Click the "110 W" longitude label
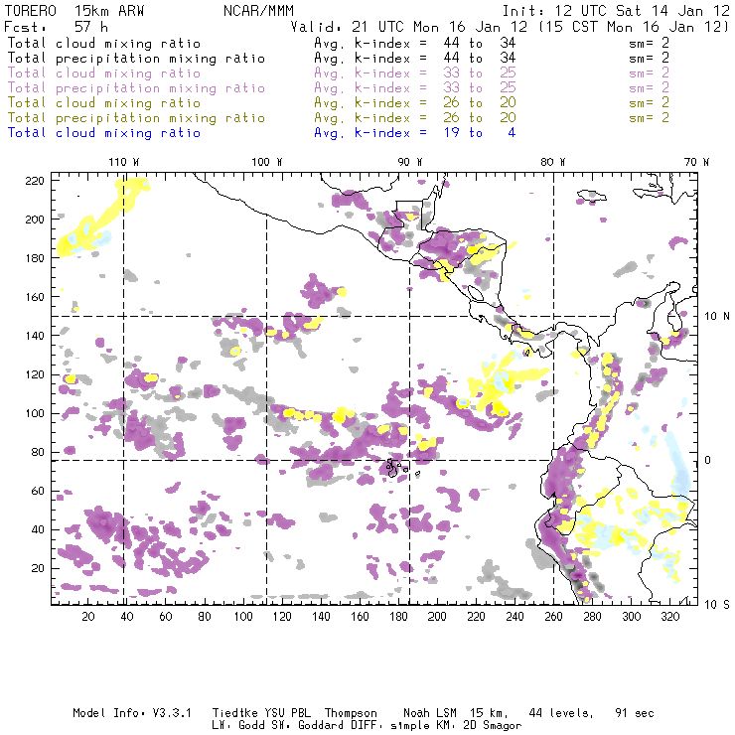The image size is (735, 735). click(124, 162)
